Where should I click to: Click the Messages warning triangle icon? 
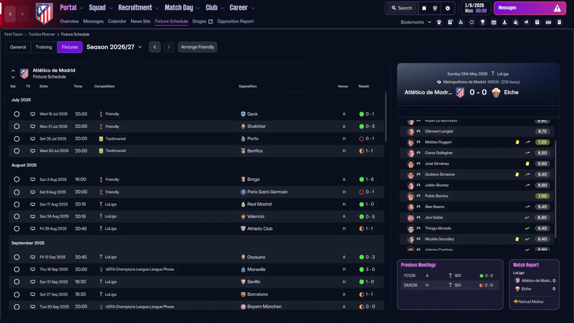tap(557, 8)
